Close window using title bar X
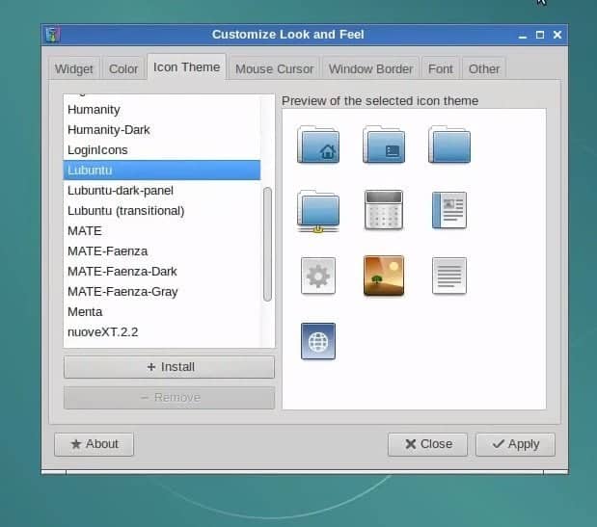The image size is (597, 527). pos(557,35)
